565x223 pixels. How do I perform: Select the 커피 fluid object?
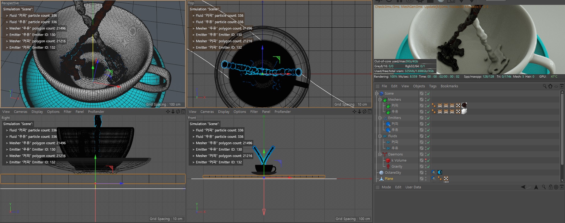395,142
